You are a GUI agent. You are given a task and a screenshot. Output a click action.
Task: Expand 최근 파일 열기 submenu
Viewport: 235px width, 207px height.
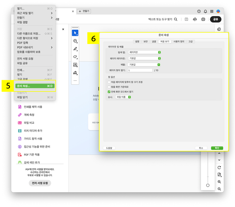[x=35, y=13]
